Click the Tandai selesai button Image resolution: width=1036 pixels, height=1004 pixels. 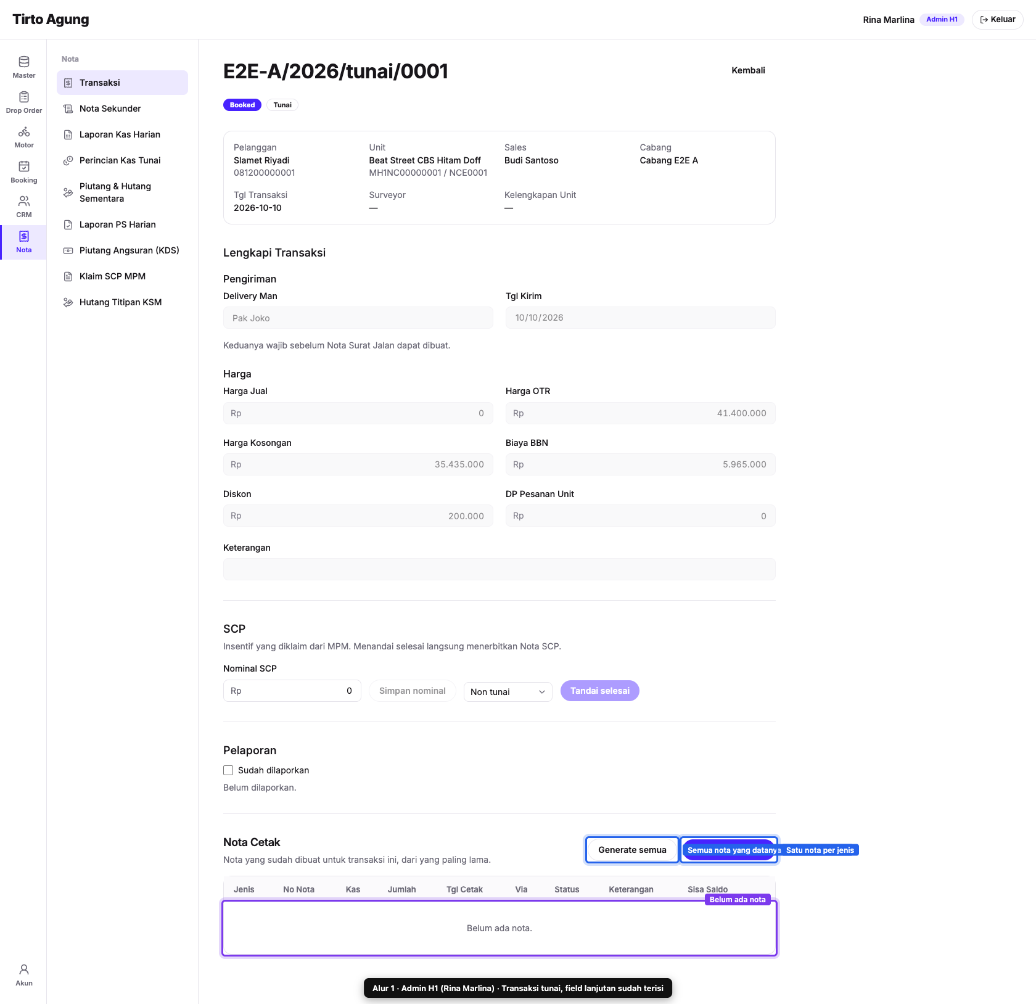[x=599, y=691]
